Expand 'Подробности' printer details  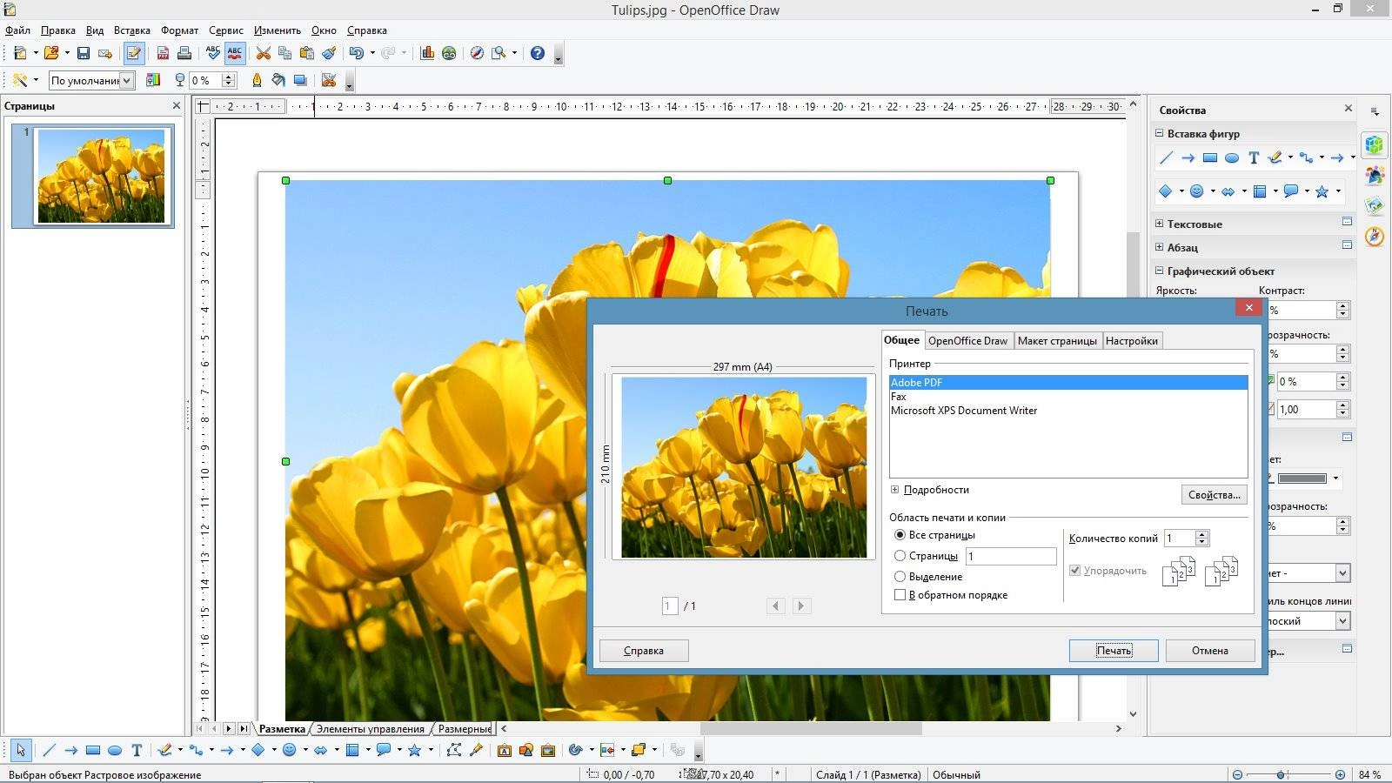[894, 490]
